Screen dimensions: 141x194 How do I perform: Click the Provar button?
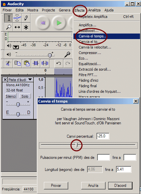pyautogui.click(x=56, y=186)
